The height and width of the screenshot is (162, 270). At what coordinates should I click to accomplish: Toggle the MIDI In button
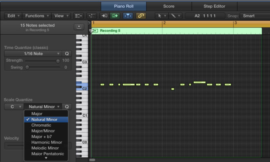pos(104,16)
